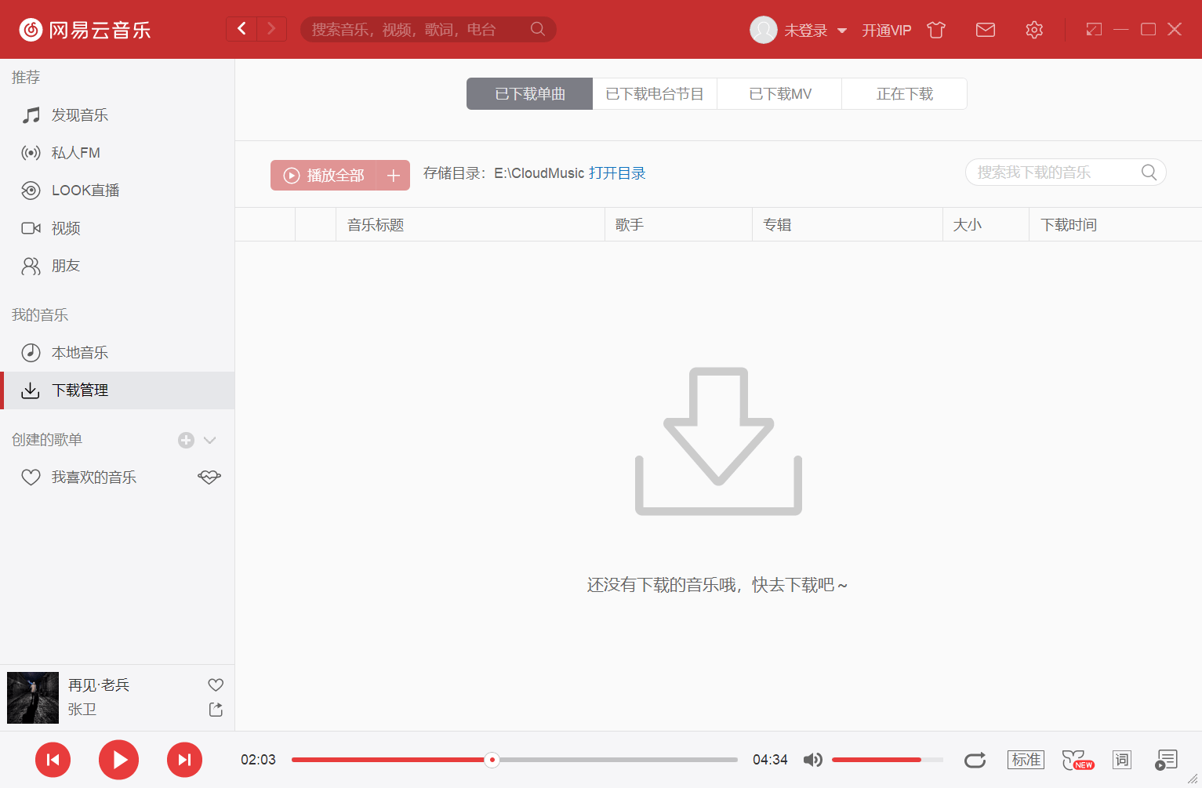Switch to the 已下载MV tab
1202x788 pixels.
coord(779,93)
